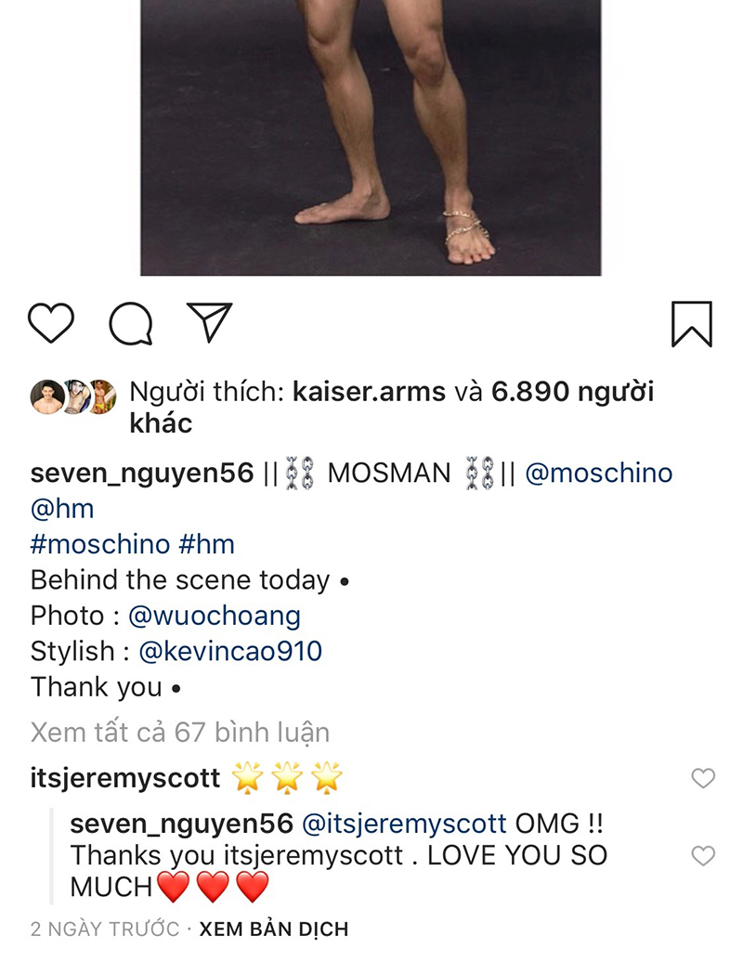
Task: Visit stylist @kevincao910's profile
Action: pos(230,651)
